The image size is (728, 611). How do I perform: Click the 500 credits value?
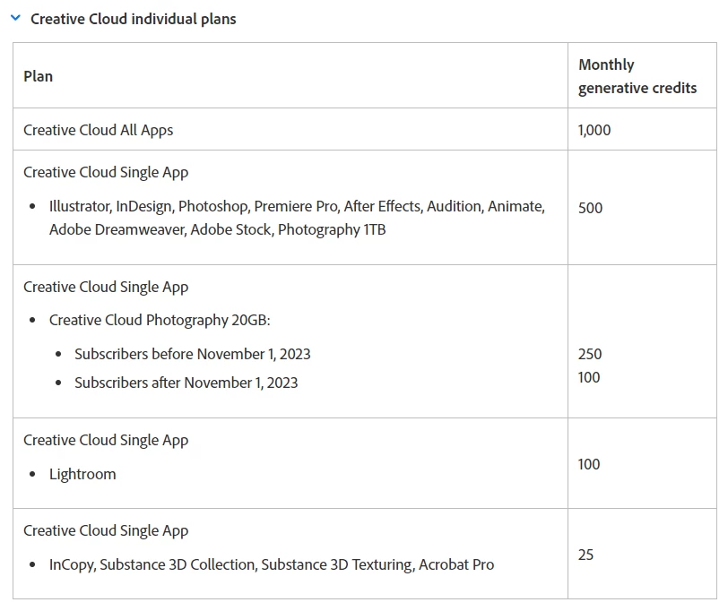pos(590,208)
